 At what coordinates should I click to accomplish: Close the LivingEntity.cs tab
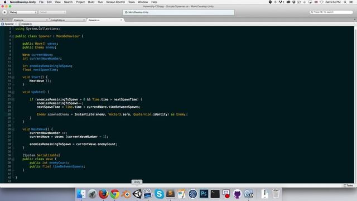point(84,20)
